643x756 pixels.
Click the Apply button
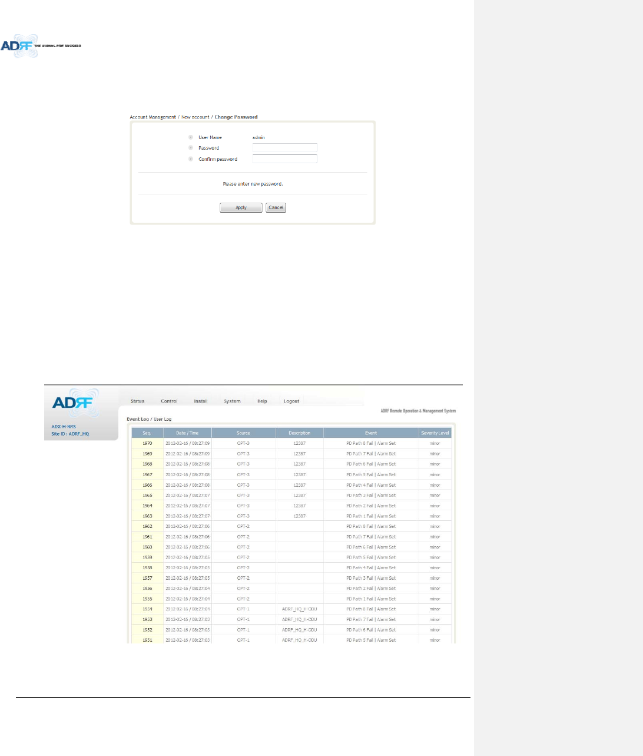(x=241, y=207)
